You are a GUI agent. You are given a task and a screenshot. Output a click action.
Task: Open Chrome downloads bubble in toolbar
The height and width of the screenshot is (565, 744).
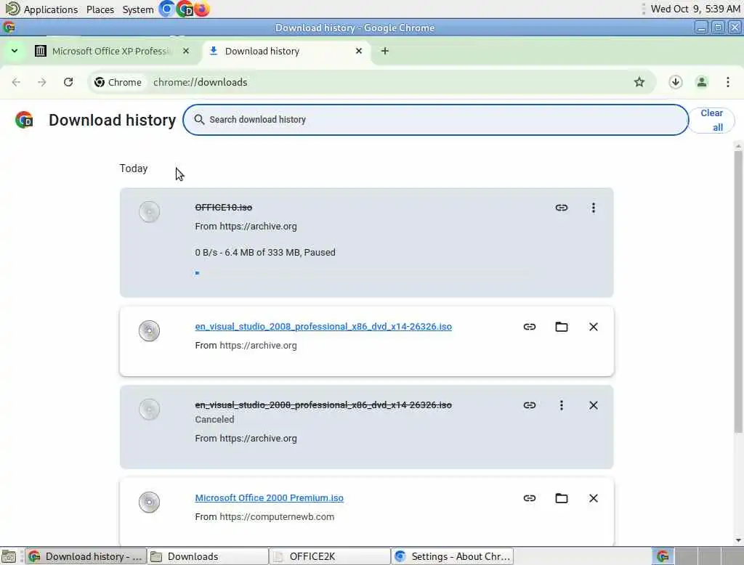pyautogui.click(x=675, y=82)
